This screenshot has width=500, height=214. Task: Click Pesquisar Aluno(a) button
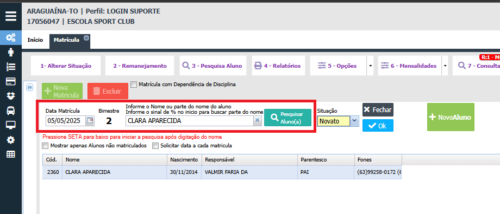[287, 118]
